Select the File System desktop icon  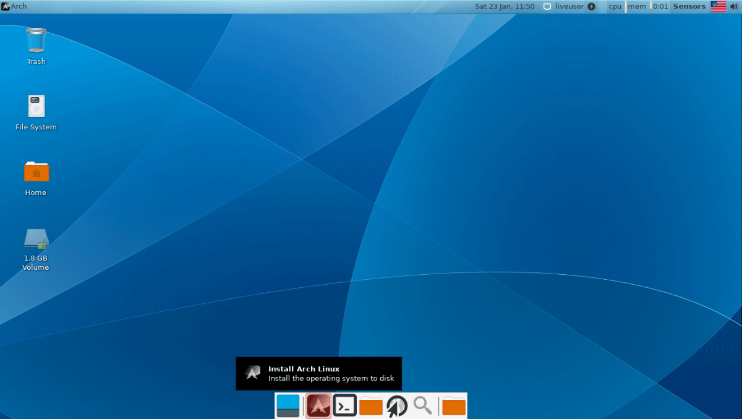[x=36, y=106]
